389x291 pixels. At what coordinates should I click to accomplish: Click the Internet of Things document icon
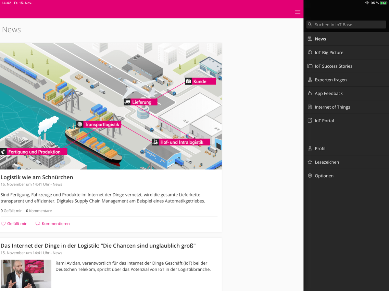[x=310, y=107]
